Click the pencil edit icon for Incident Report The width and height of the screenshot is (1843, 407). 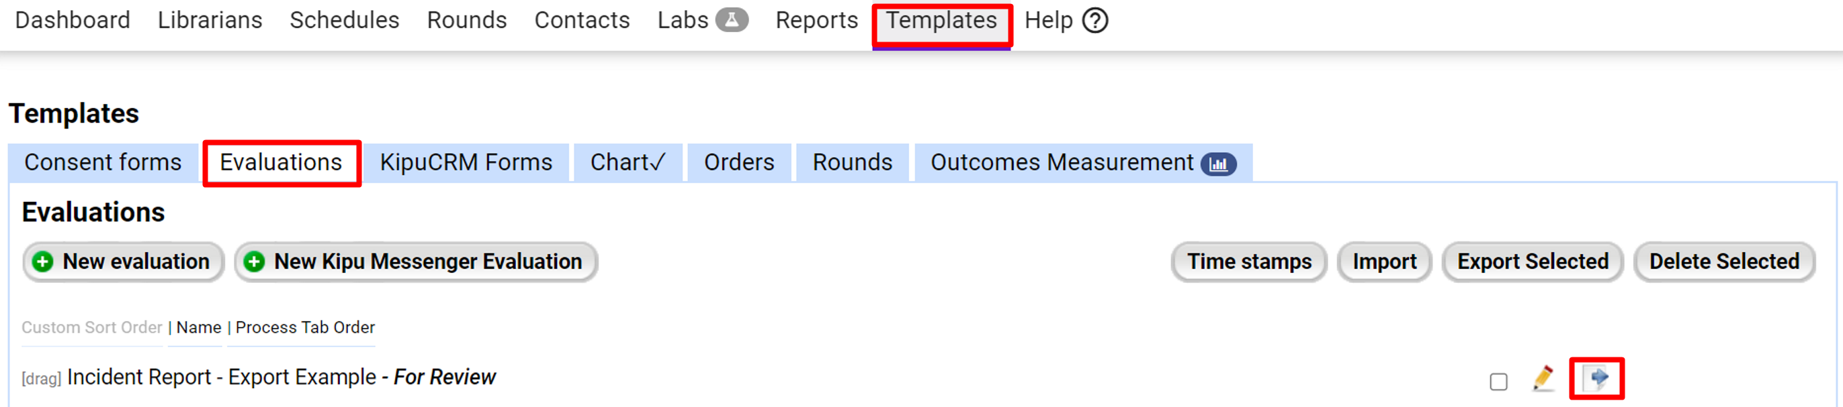point(1543,377)
